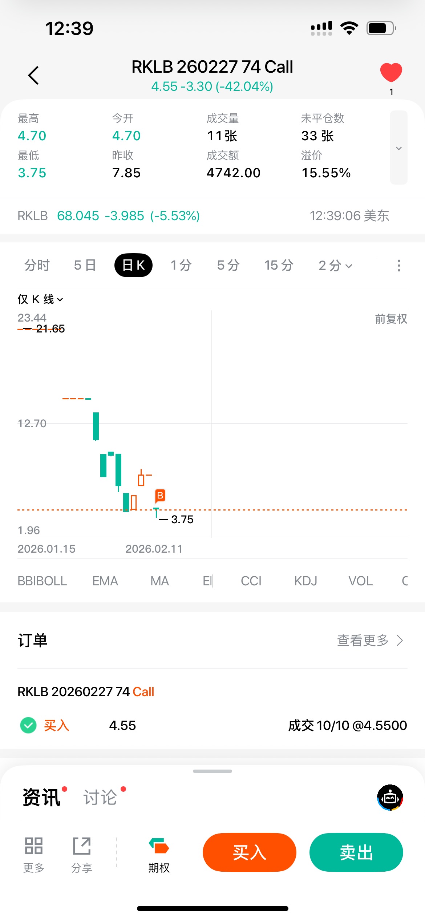The height and width of the screenshot is (920, 425).
Task: Expand the quote details chevron panel
Action: pos(398,148)
